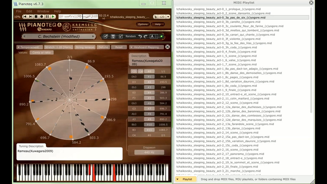327x184 pixels.
Task: Click the orange 386.9 handle on temperament circle
Action: (x=102, y=118)
